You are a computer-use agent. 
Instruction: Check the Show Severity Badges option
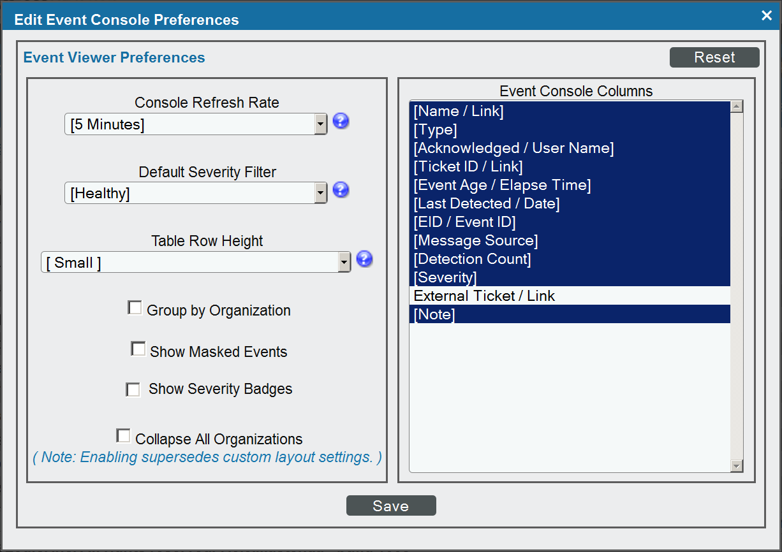tap(133, 389)
